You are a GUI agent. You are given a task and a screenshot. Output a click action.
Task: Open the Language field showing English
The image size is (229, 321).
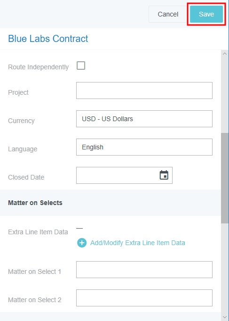[x=144, y=147]
